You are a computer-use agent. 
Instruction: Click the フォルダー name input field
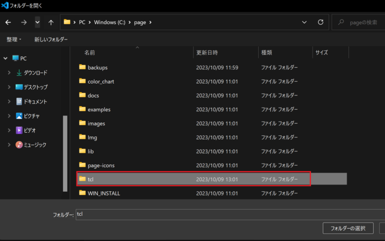point(230,214)
